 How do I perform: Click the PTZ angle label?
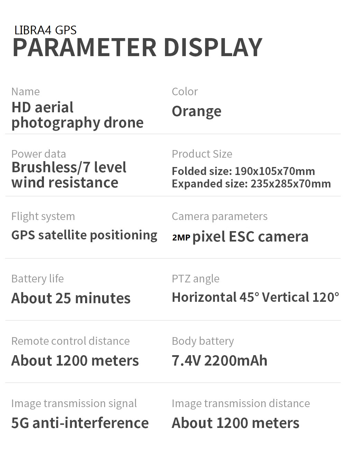(x=195, y=279)
